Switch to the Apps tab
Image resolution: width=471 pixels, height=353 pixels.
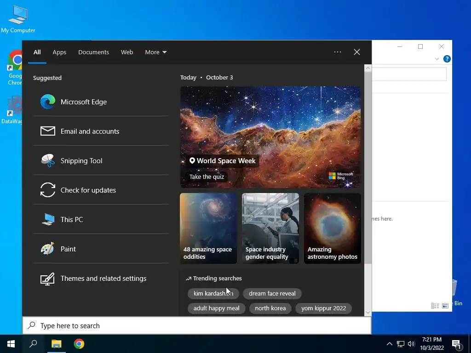point(59,52)
